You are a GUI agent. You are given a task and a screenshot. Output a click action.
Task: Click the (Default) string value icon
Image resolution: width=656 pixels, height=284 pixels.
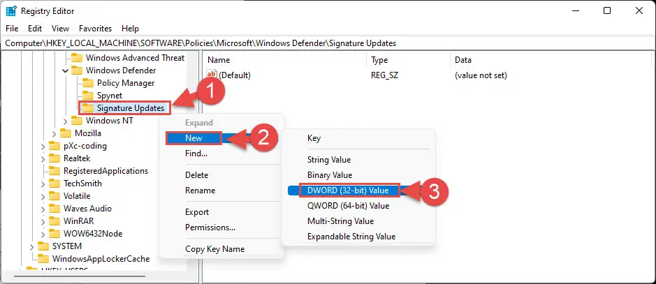point(213,75)
